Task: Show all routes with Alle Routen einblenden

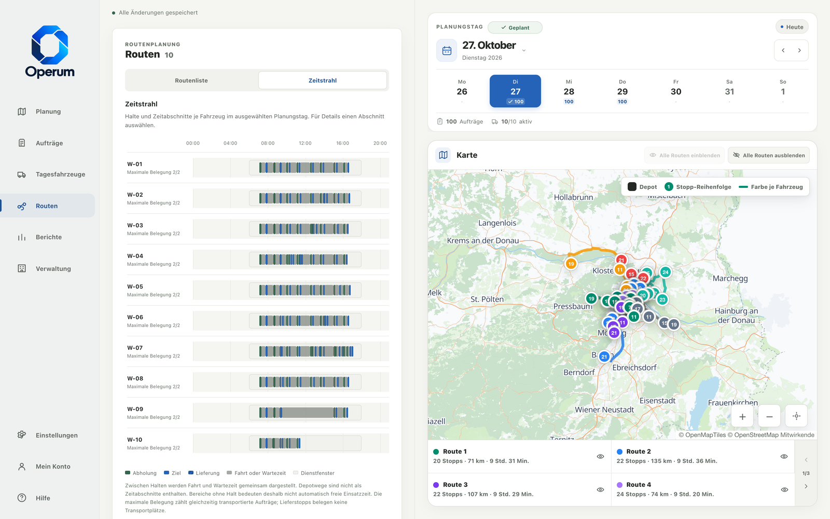Action: coord(685,155)
